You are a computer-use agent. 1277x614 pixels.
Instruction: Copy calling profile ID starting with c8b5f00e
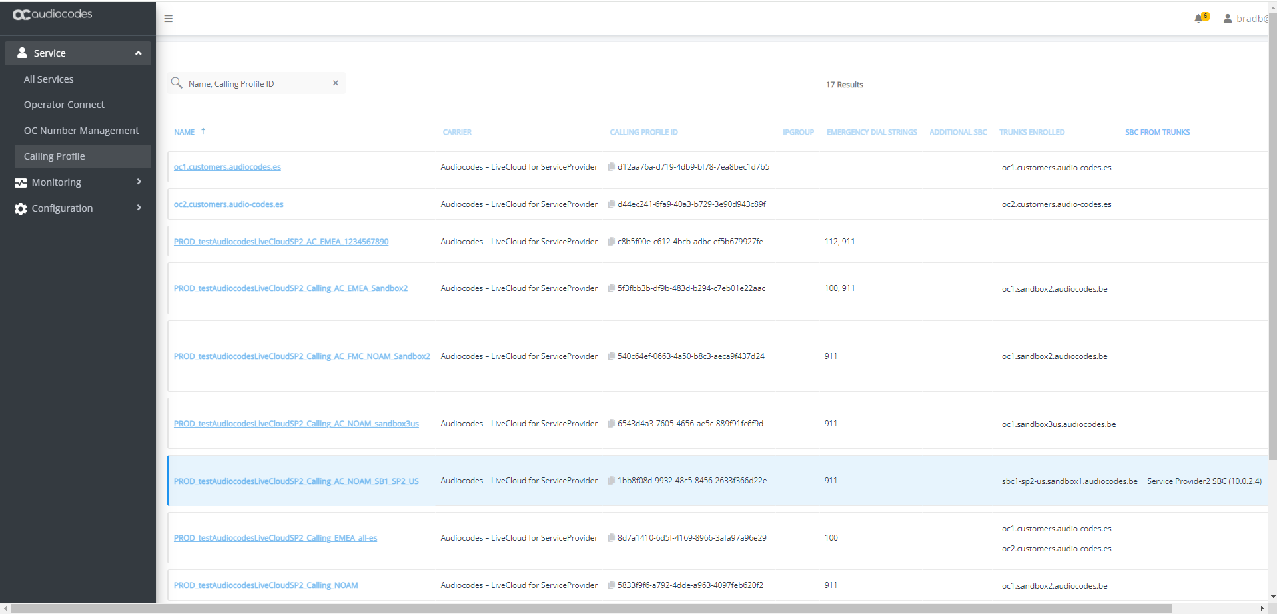click(x=611, y=242)
